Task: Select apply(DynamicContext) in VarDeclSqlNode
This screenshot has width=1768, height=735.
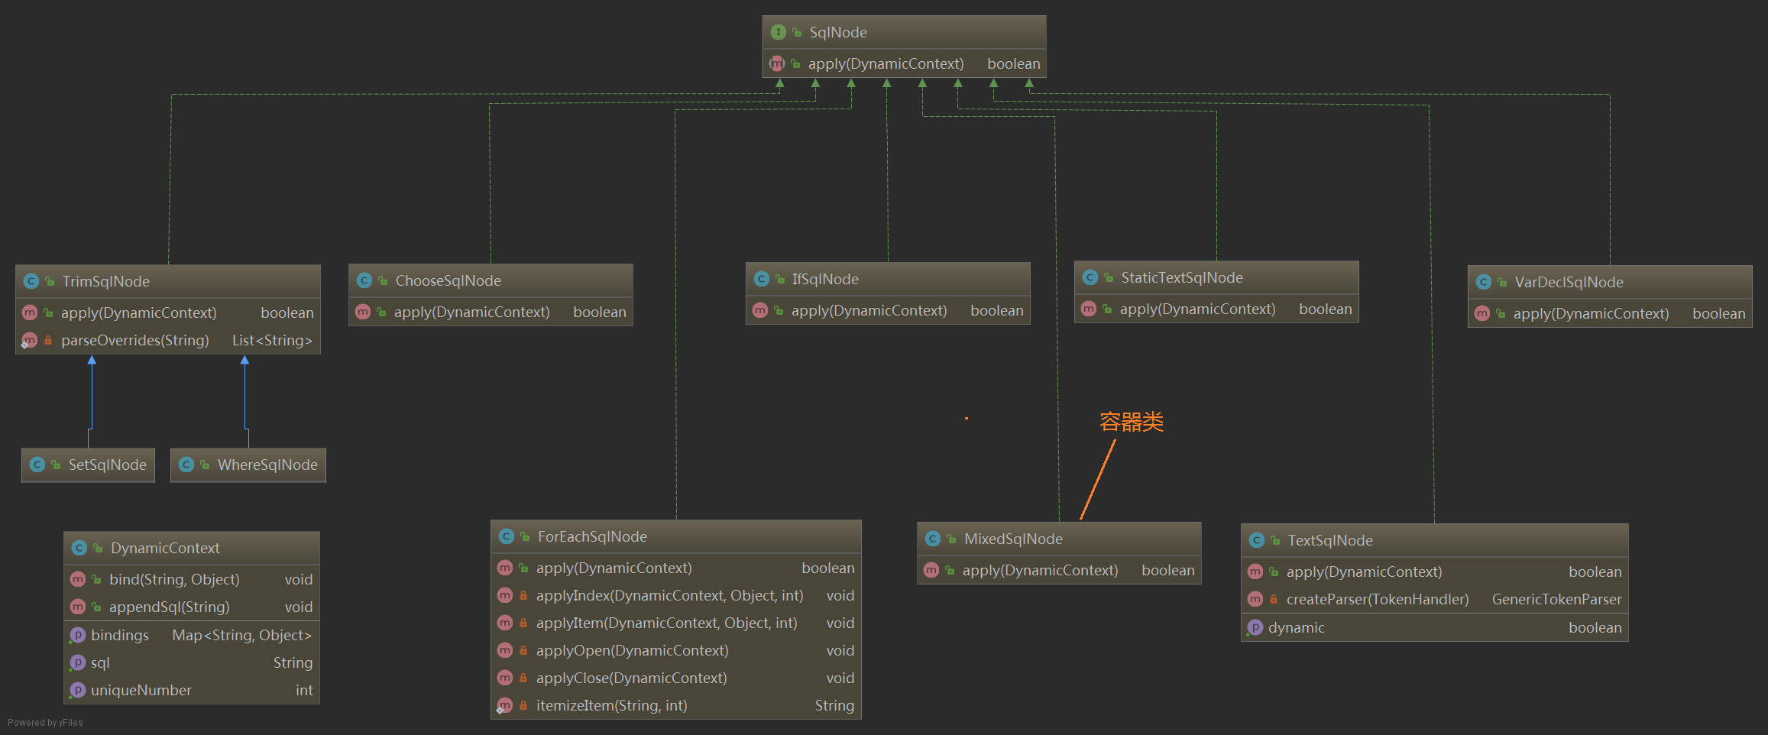Action: pos(1592,313)
